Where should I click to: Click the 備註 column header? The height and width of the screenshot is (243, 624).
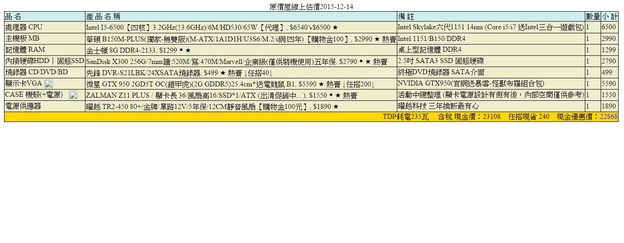pyautogui.click(x=491, y=16)
